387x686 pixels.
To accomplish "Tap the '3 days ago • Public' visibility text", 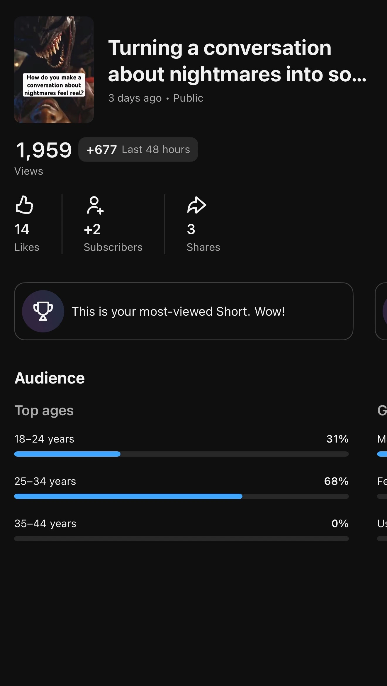I will tap(156, 98).
